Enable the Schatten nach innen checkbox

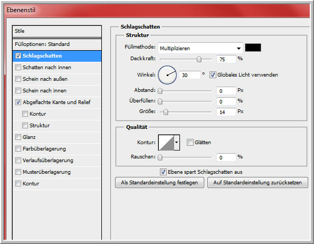18,67
